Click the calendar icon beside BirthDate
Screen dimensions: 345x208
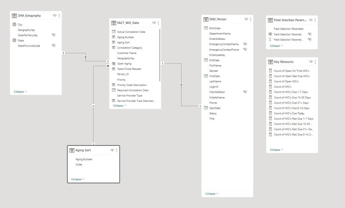pos(206,28)
